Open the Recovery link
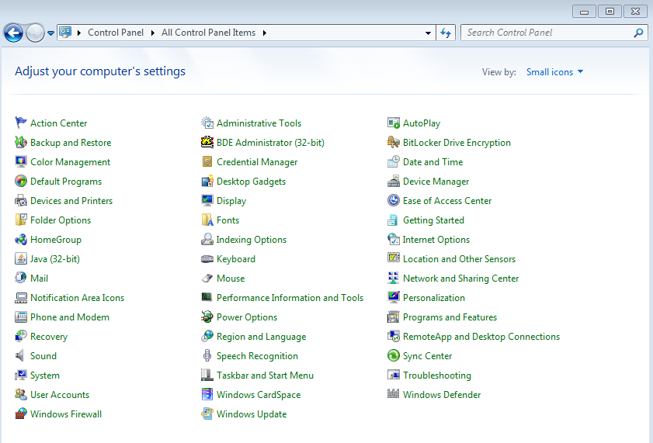The width and height of the screenshot is (653, 443). (x=49, y=337)
